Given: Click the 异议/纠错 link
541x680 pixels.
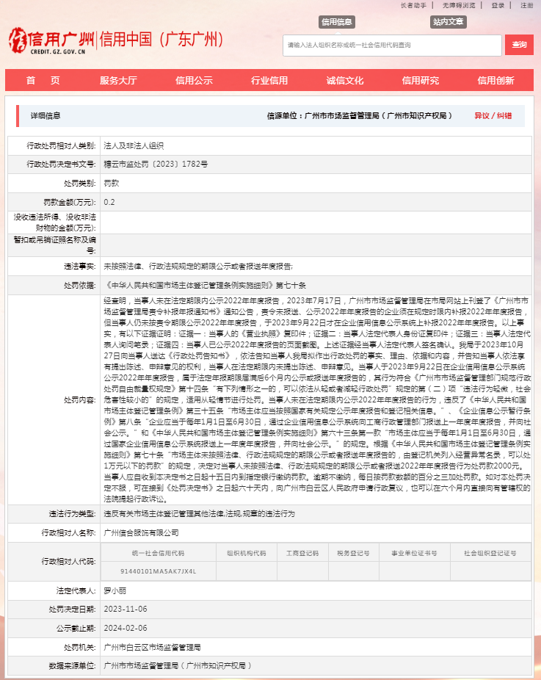Looking at the screenshot, I should click(x=493, y=116).
